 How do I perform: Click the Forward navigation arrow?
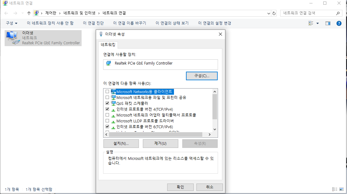pos(15,13)
